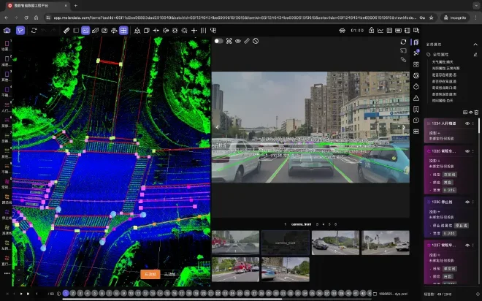Select the ruler measurement tool

tap(66, 31)
